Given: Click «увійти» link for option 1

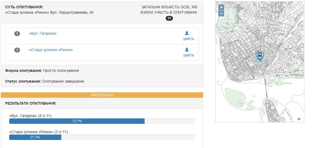Looking at the screenshot, I should click(188, 39).
